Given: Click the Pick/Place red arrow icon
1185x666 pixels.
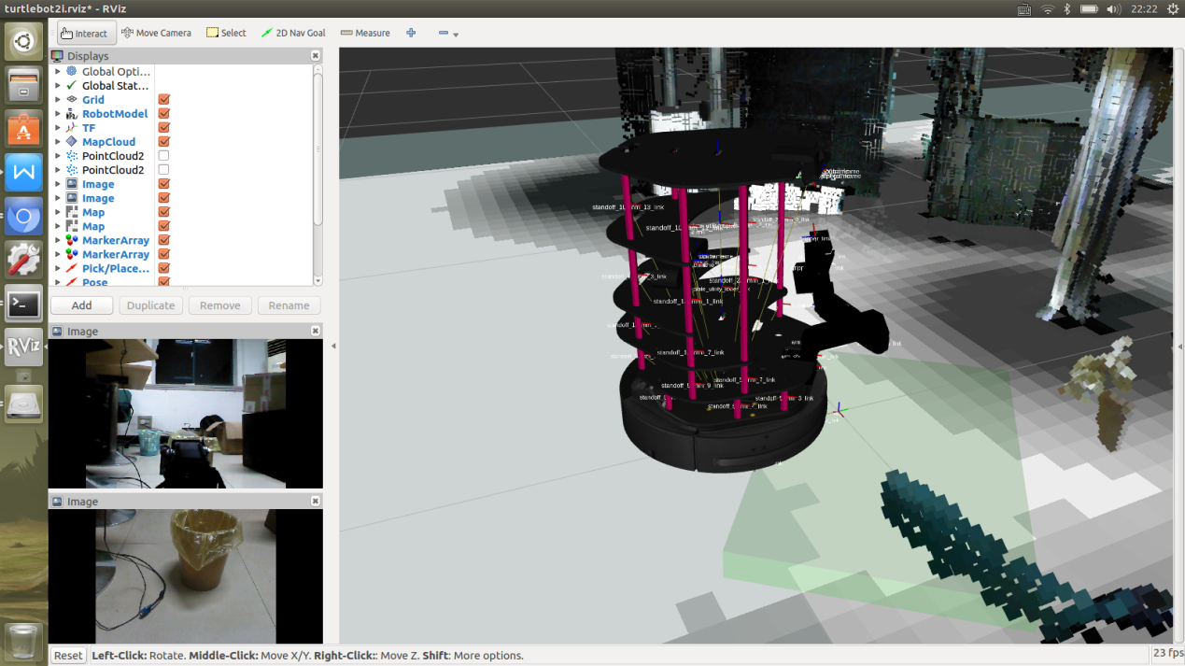Looking at the screenshot, I should (x=72, y=268).
